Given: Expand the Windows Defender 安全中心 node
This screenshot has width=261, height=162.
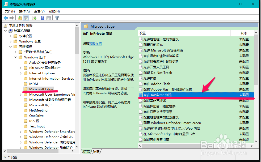Looking at the screenshot, I should (21, 137).
